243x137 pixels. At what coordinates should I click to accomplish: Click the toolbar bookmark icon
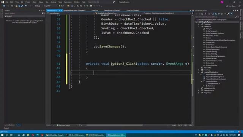tap(91, 6)
